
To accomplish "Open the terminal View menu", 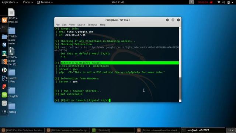I will pos(72,25).
